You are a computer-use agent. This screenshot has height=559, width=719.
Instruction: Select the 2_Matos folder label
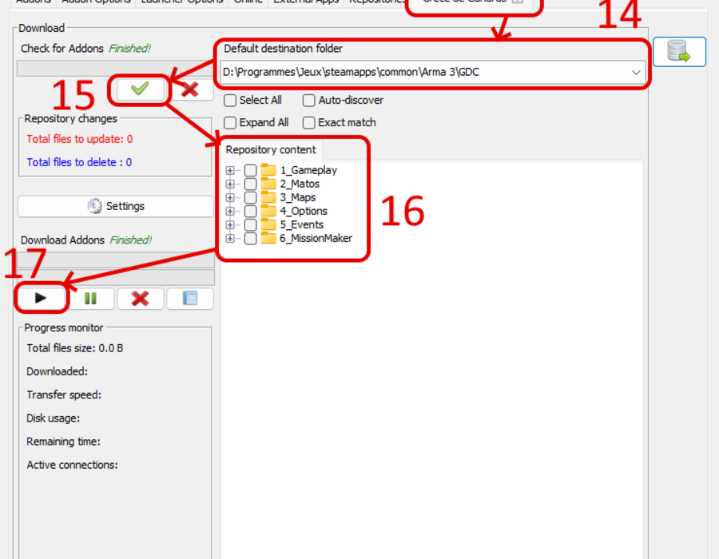(300, 184)
